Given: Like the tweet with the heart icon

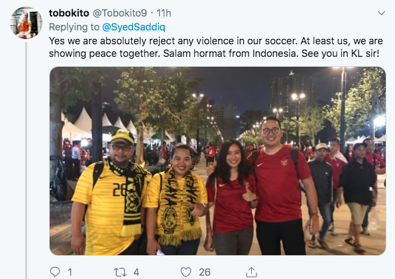Looking at the screenshot, I should 186,272.
